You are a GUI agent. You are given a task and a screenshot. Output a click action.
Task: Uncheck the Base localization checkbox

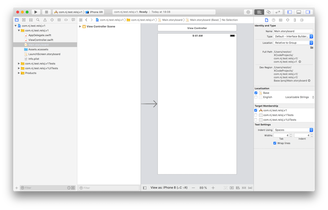click(x=256, y=93)
